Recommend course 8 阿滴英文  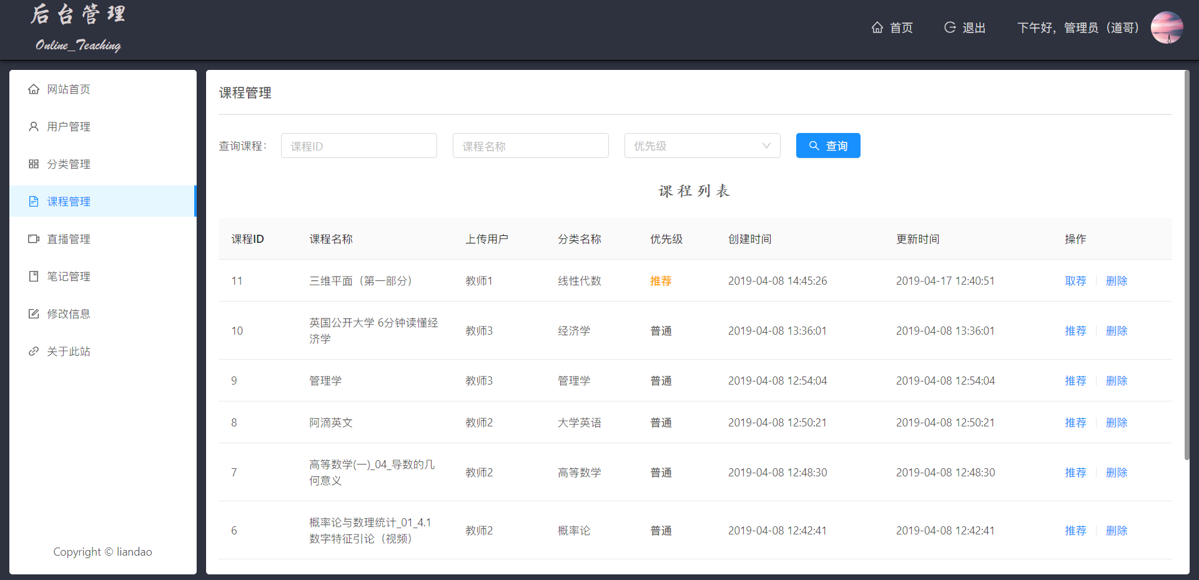click(1075, 423)
